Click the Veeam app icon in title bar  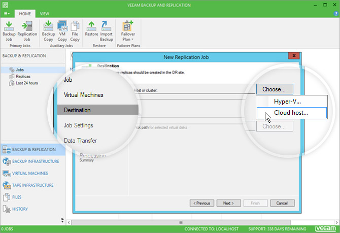5,5
